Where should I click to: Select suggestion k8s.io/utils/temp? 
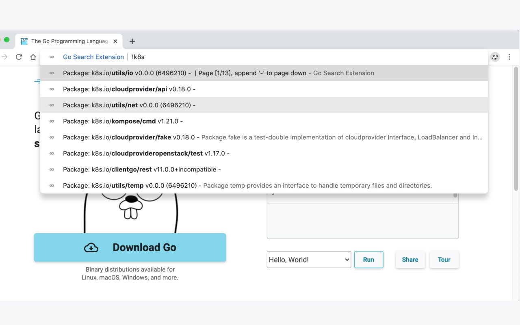[264, 185]
